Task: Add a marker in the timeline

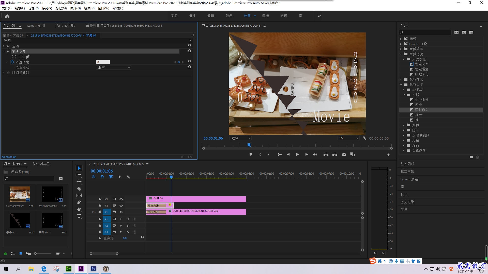Action: 119,177
